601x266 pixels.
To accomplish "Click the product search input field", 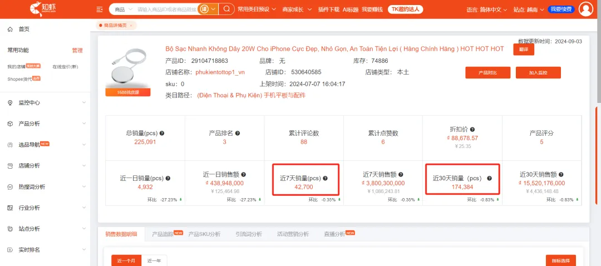I will (x=167, y=9).
